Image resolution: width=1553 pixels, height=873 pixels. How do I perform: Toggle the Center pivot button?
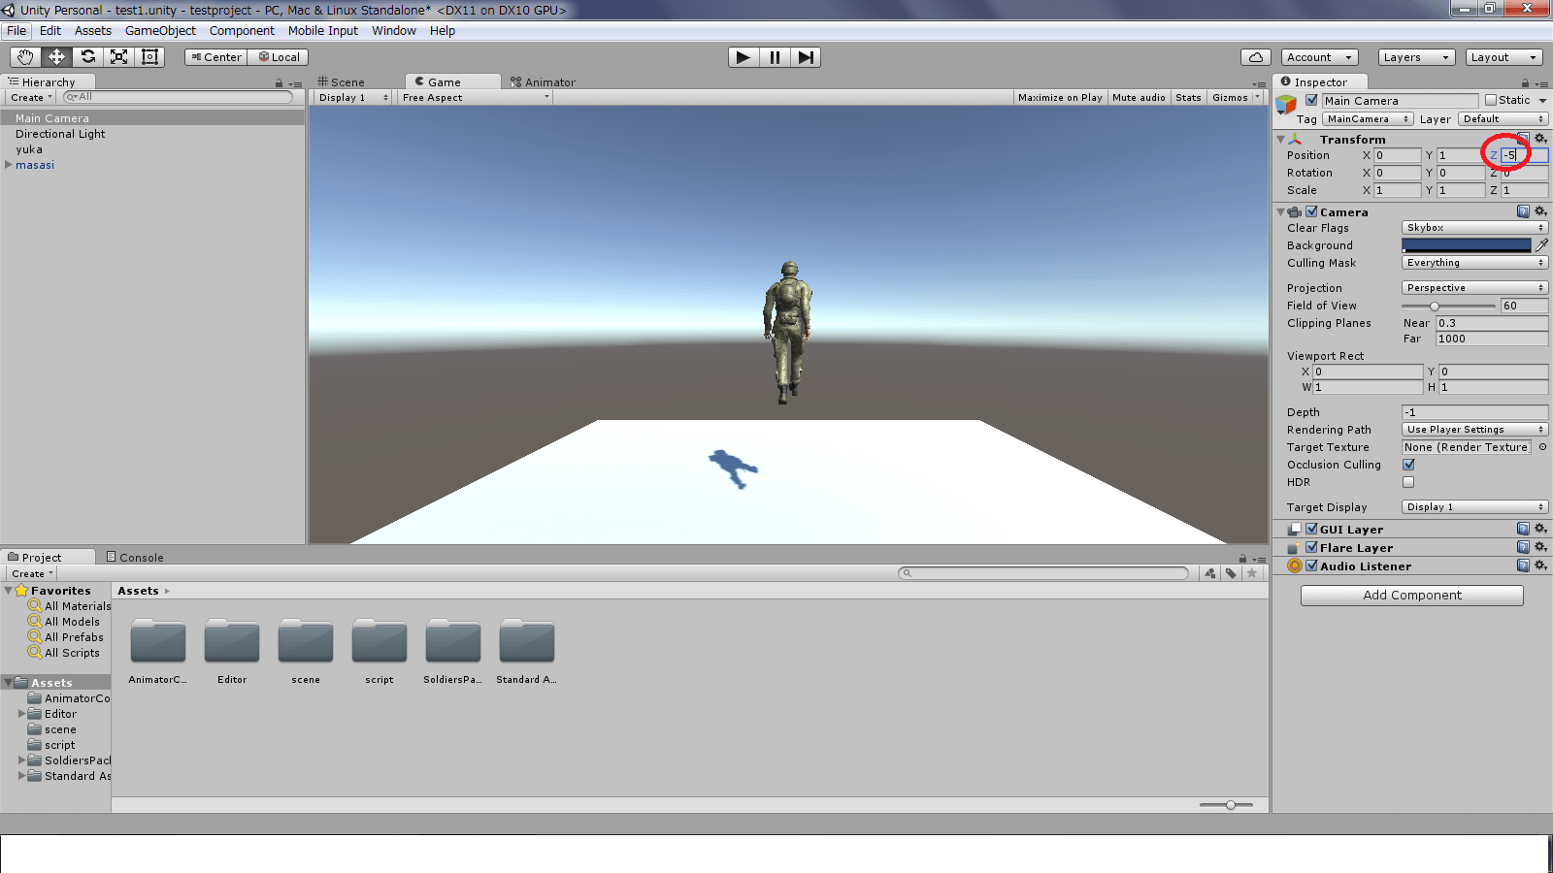click(216, 57)
